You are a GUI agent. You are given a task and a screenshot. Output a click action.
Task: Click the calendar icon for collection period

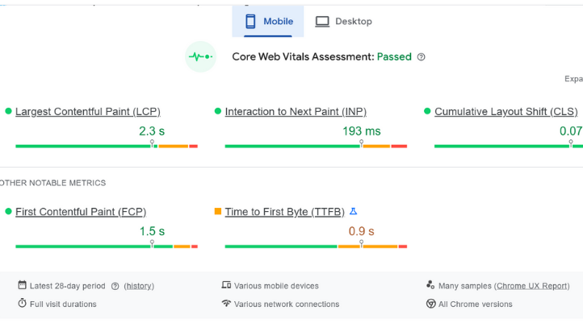[x=22, y=285]
